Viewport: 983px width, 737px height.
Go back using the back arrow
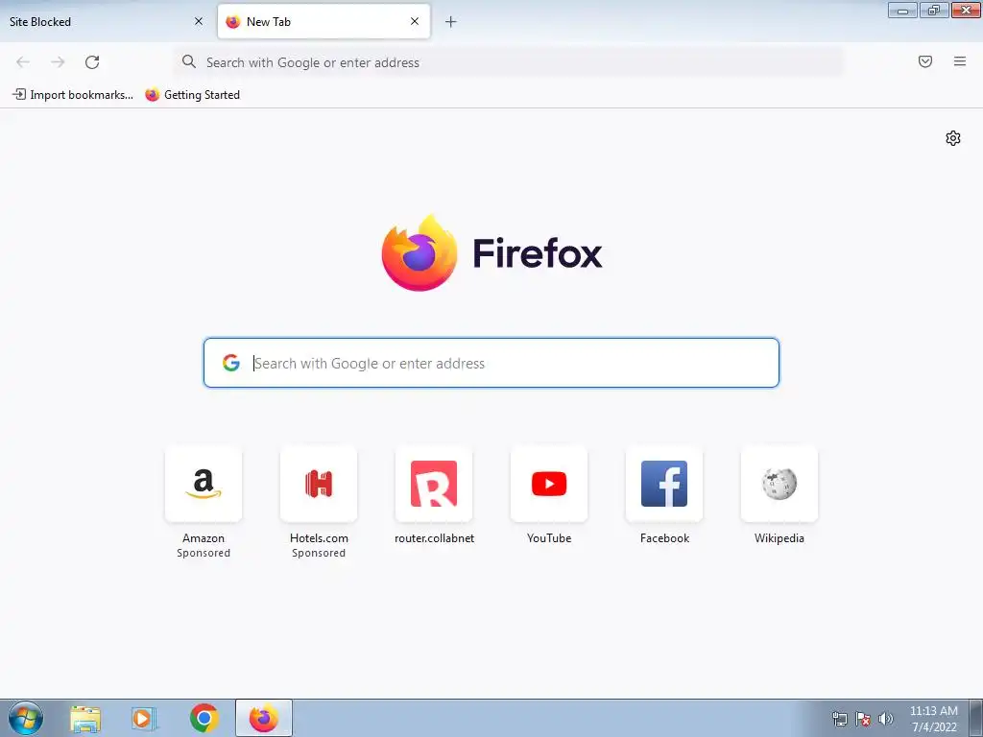tap(23, 62)
